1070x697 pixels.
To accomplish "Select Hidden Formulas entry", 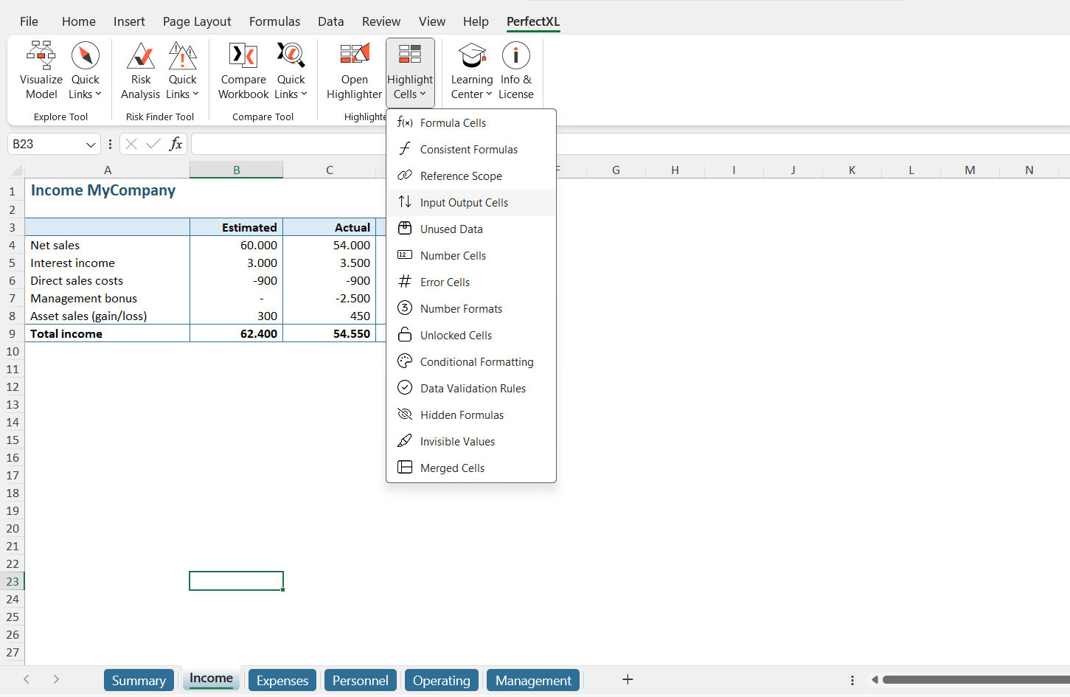I will point(462,415).
